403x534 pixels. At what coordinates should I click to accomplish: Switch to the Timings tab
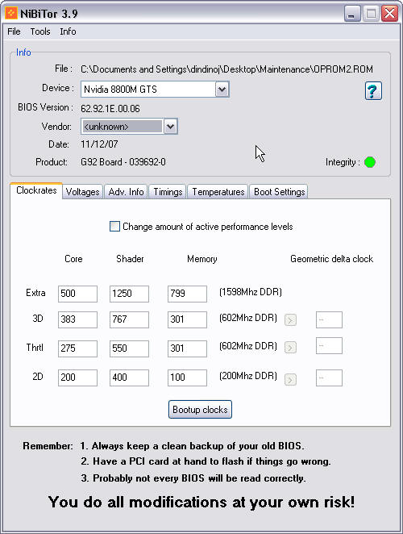click(x=168, y=192)
